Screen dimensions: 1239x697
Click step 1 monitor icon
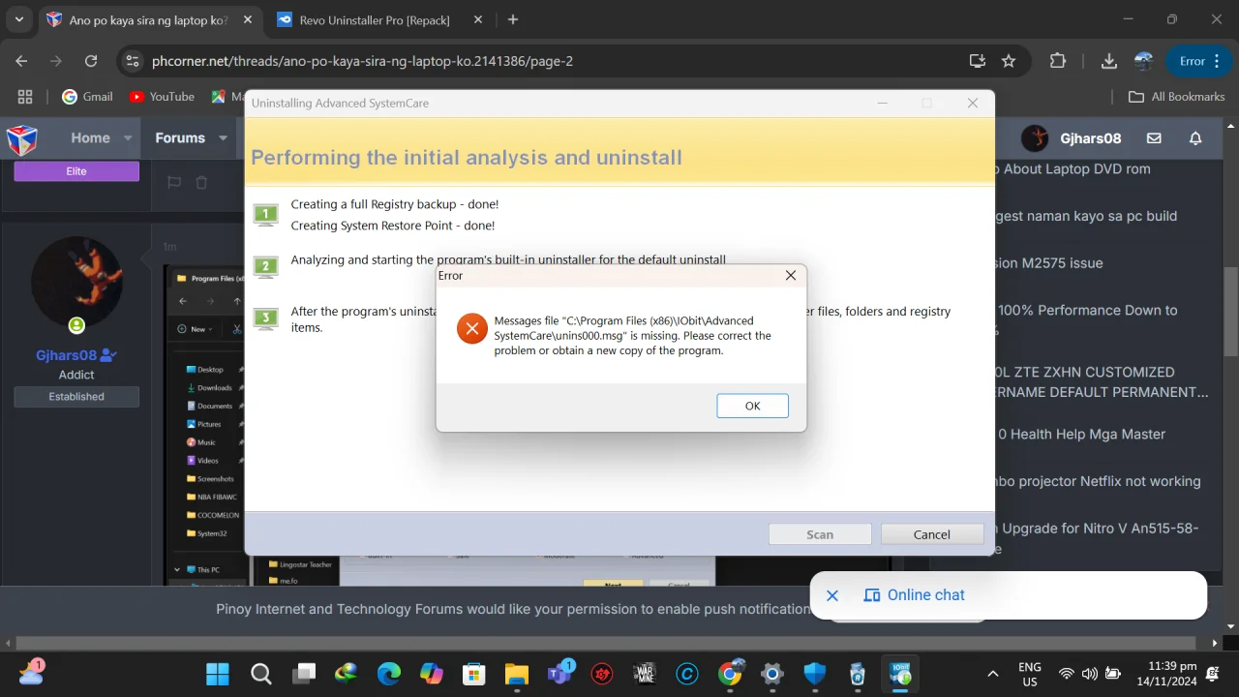[265, 214]
